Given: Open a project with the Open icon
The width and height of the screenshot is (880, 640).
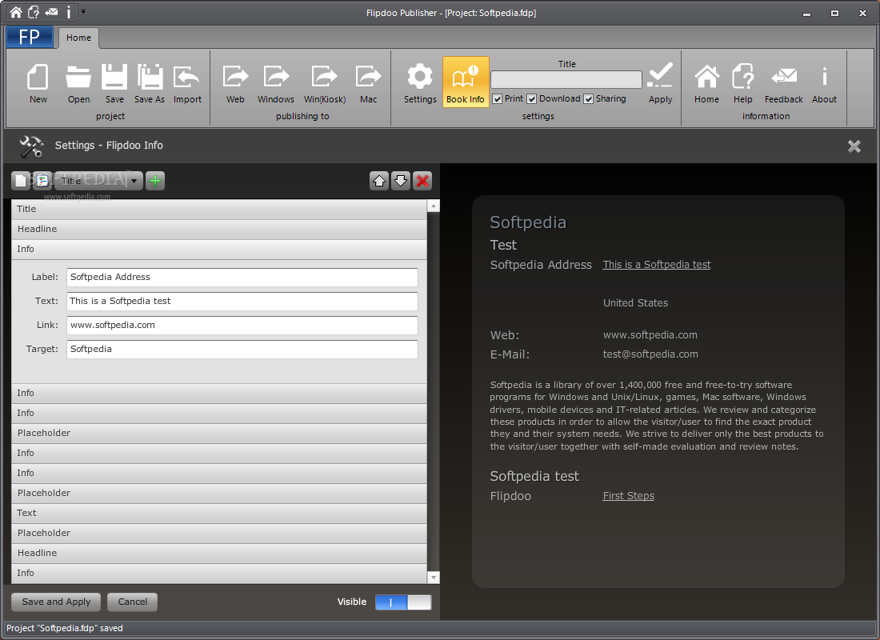Looking at the screenshot, I should [78, 83].
